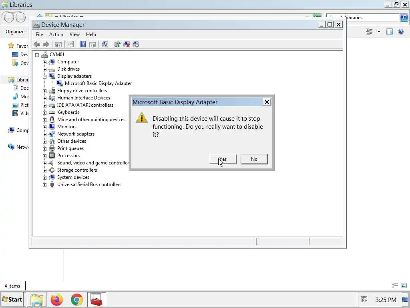The image size is (410, 308).
Task: Select the CVM01 computer name label
Action: point(57,55)
